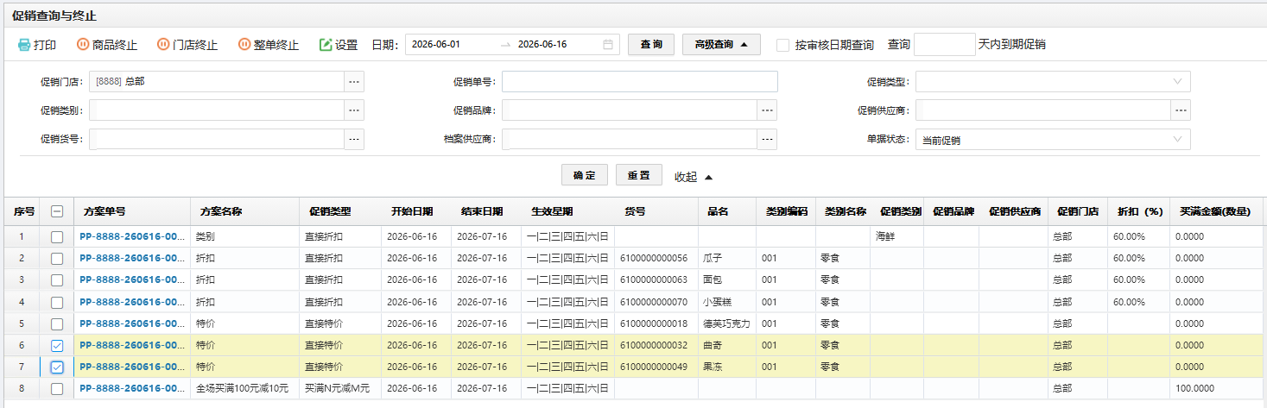Uncheck the row 6 曲奇 checkbox

(57, 345)
